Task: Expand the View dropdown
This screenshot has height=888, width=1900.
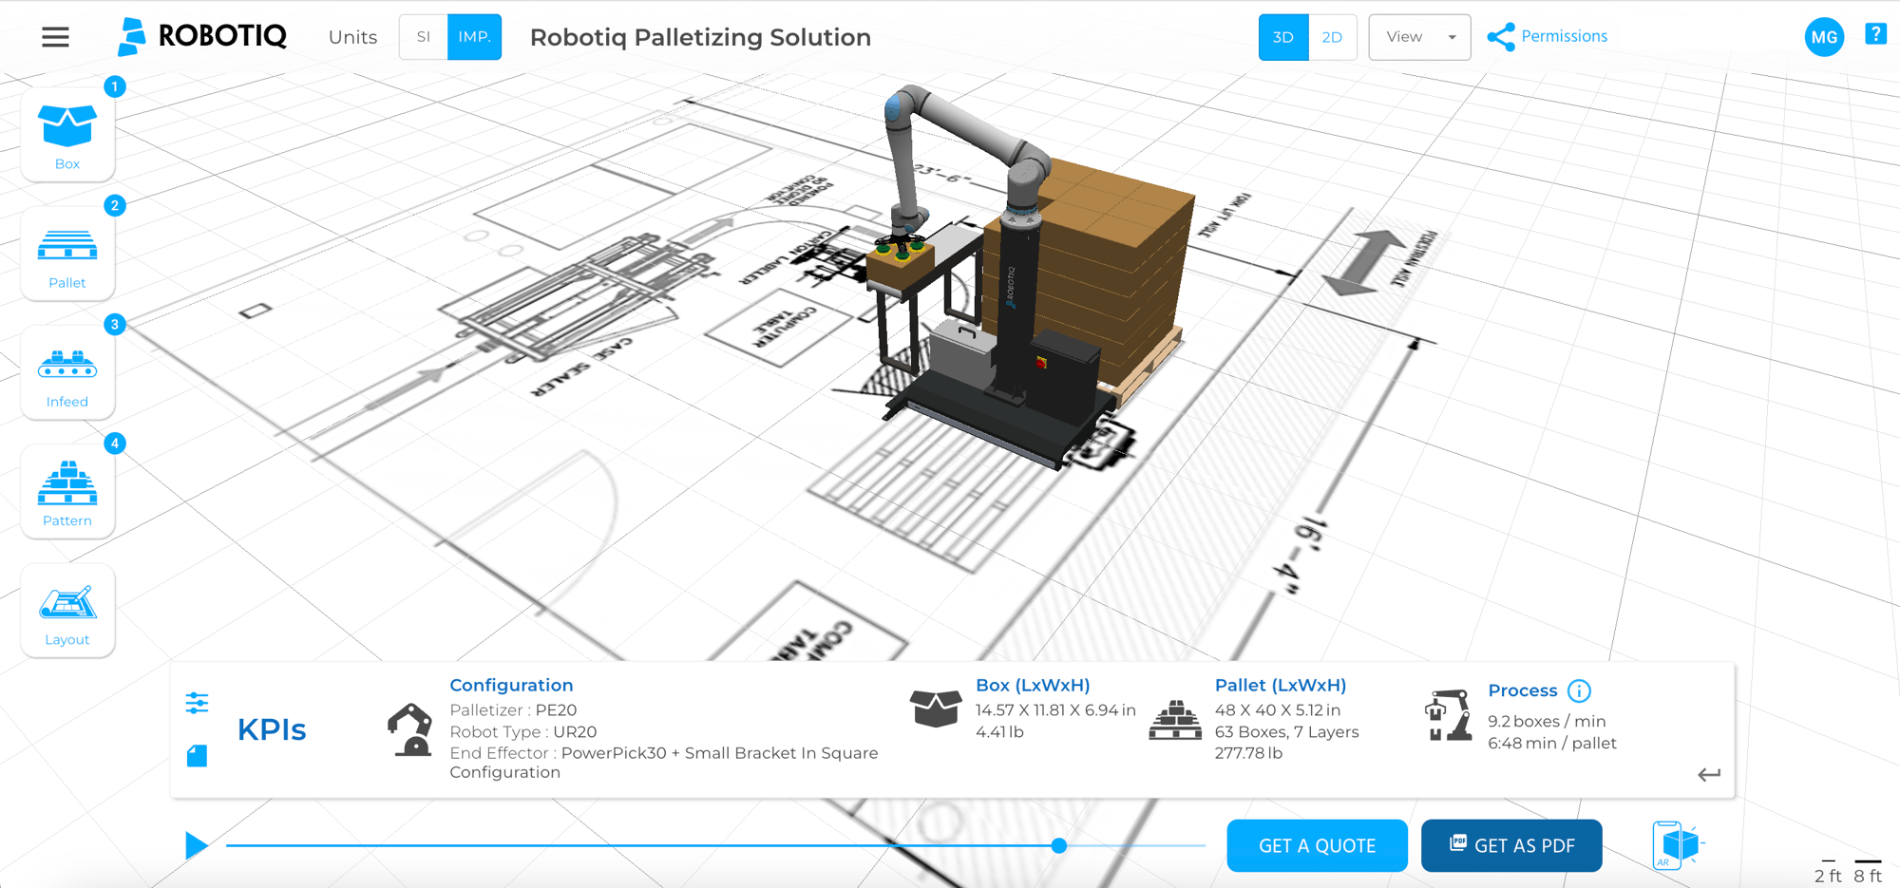Action: (1419, 37)
